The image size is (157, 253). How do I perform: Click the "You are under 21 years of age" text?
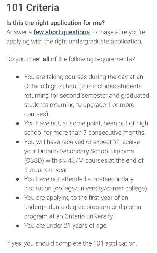click(65, 225)
